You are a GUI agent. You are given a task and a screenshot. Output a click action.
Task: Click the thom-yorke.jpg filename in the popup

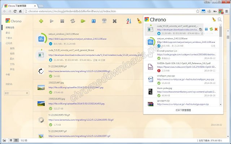[x=165, y=88]
